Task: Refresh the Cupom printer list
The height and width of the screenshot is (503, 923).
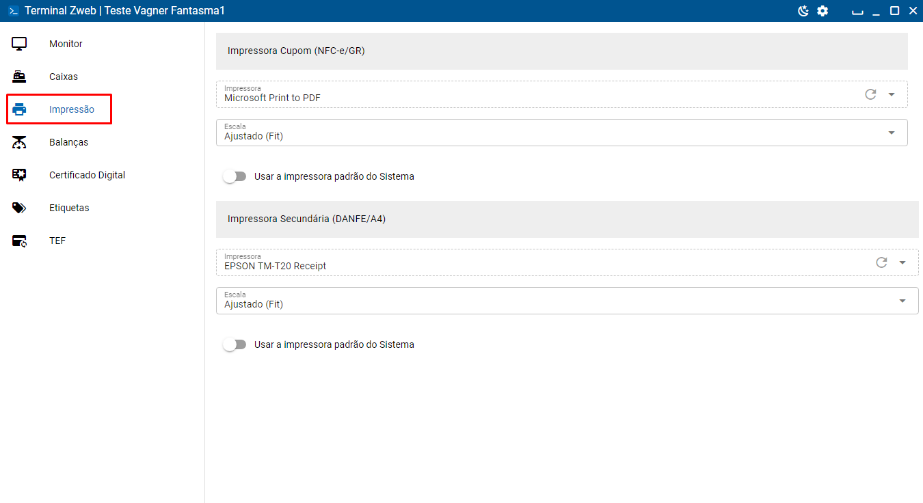Action: coord(870,94)
